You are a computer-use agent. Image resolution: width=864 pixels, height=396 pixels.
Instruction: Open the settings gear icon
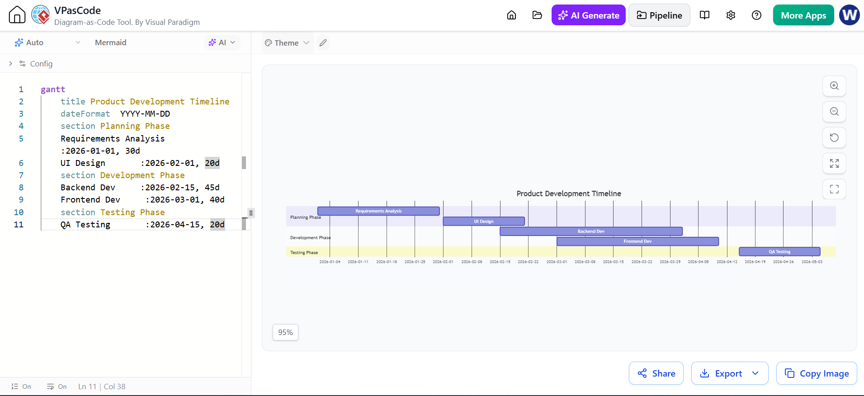click(x=731, y=15)
